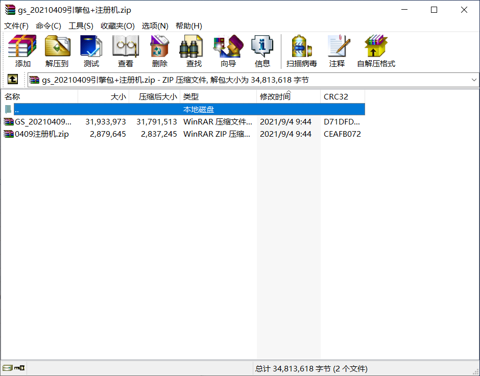Sort by Modified time (修改时间) column
The width and height of the screenshot is (480, 376).
pos(289,96)
